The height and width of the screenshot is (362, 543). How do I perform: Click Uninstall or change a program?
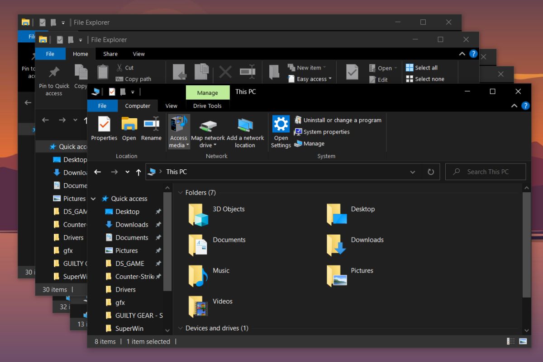click(338, 120)
